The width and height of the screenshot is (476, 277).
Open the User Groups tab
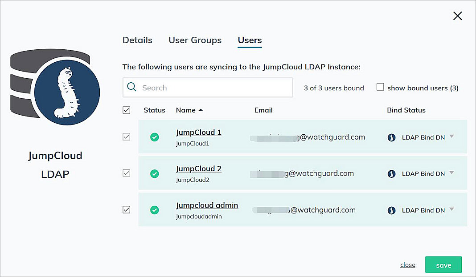(195, 40)
